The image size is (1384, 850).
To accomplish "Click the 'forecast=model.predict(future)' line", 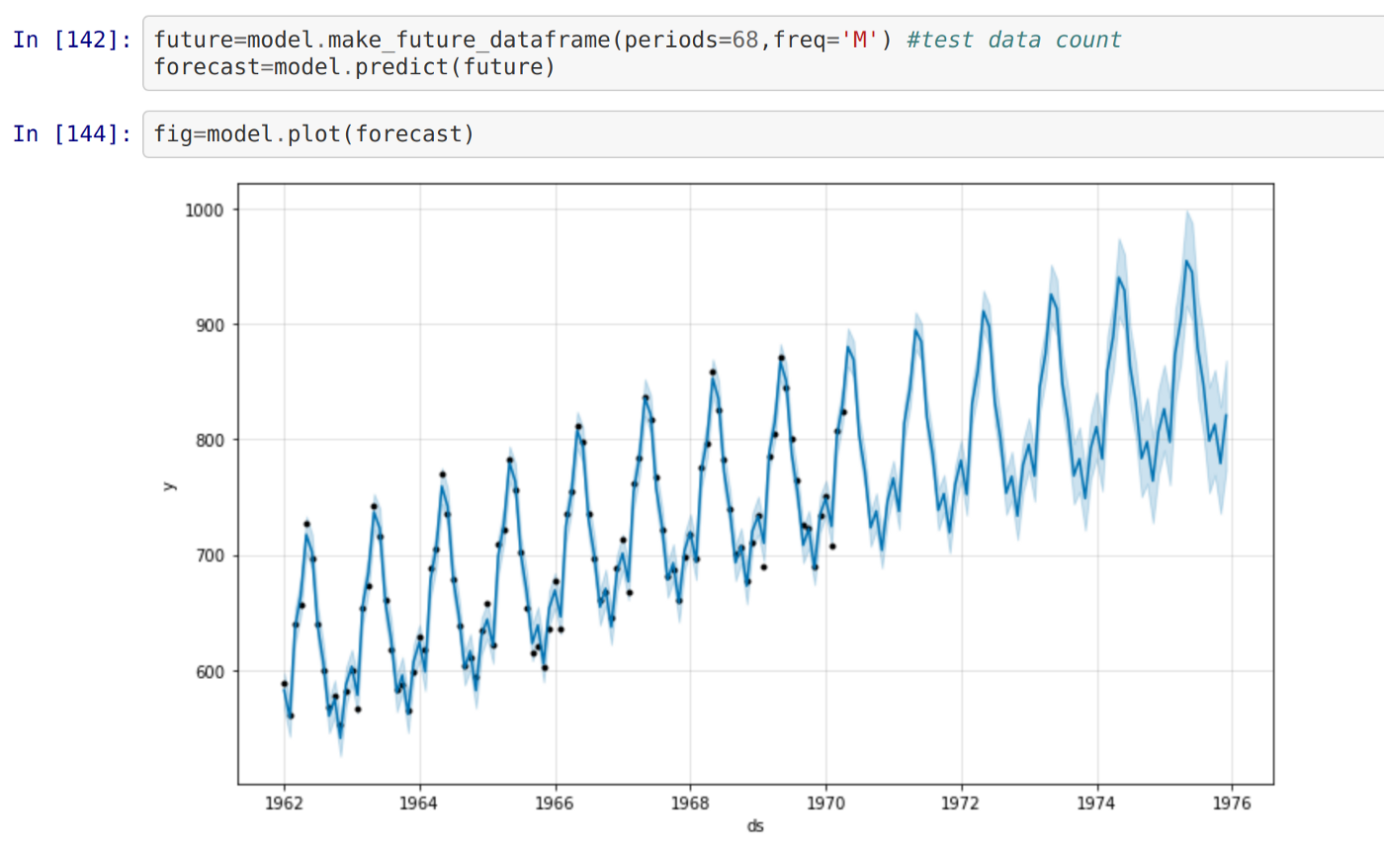I will tap(354, 68).
